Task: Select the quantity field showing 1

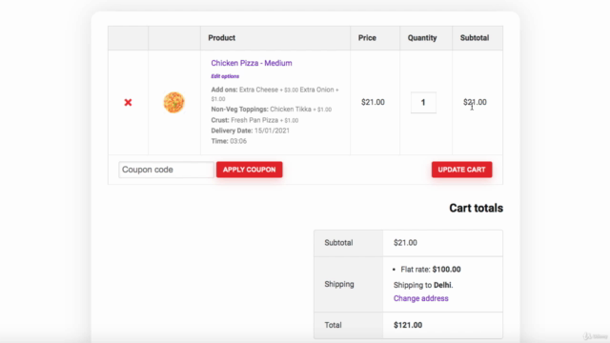Action: click(x=423, y=102)
